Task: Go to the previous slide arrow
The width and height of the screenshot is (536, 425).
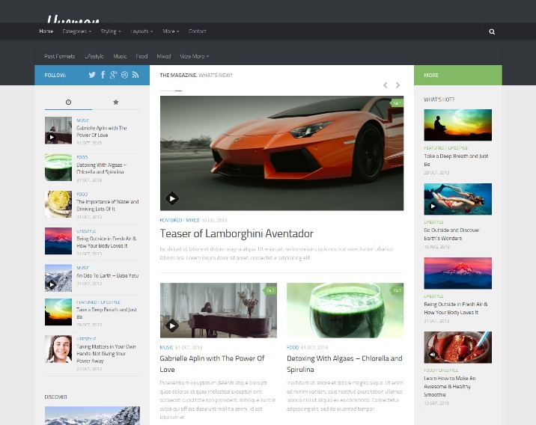Action: 386,85
